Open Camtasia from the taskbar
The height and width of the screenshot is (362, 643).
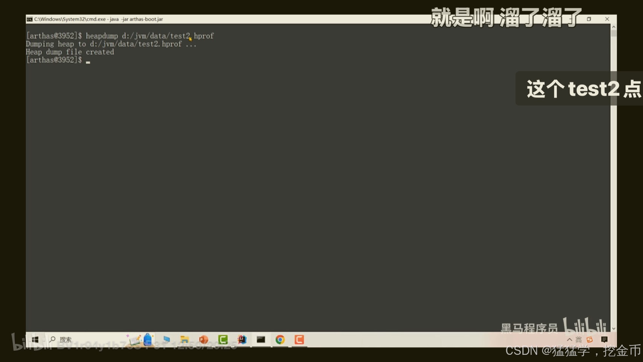[223, 340]
